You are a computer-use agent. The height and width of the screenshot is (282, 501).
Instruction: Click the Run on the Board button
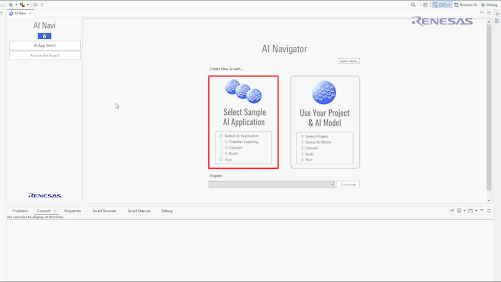point(45,56)
